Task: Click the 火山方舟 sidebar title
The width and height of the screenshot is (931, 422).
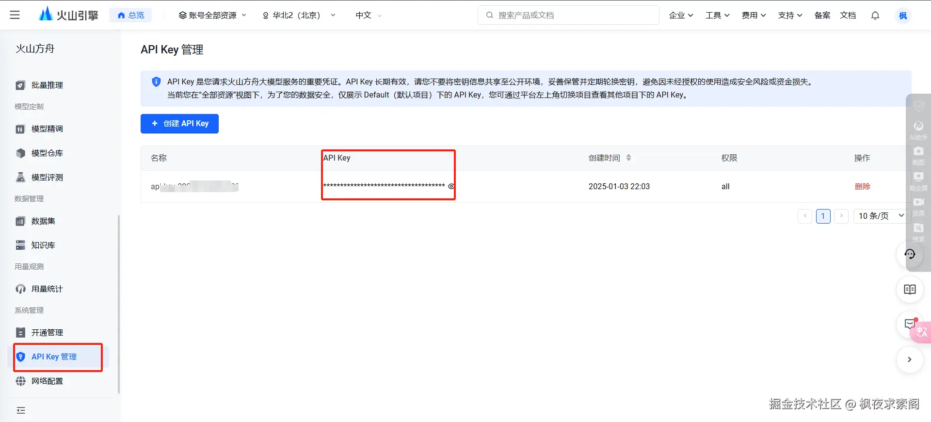Action: (x=35, y=49)
